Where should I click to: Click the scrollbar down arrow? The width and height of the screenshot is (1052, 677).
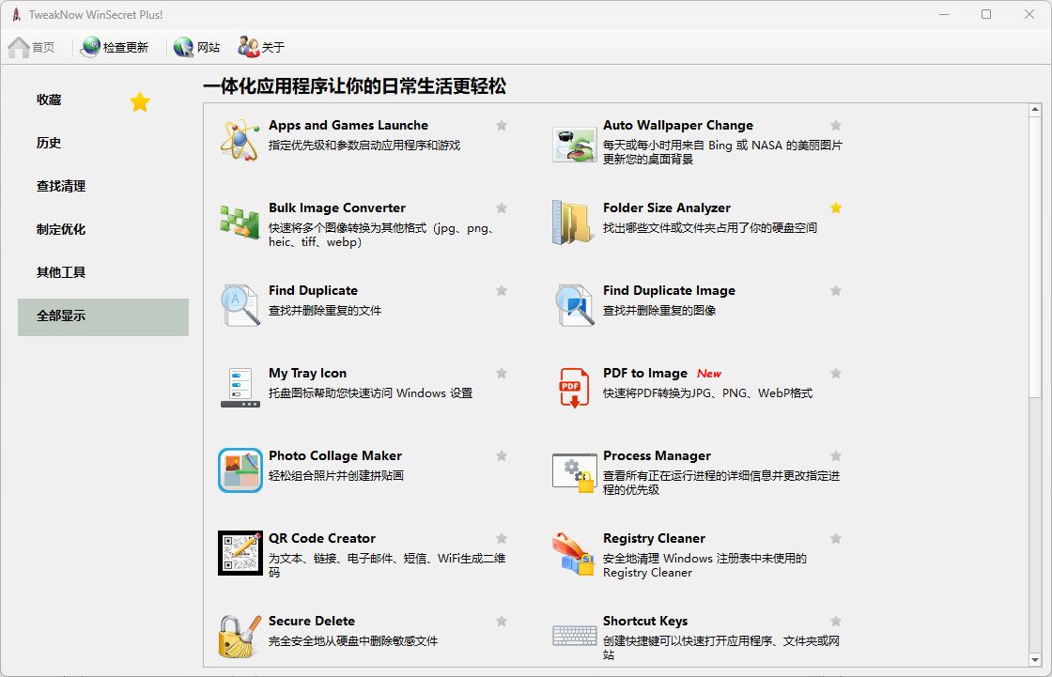[x=1034, y=660]
